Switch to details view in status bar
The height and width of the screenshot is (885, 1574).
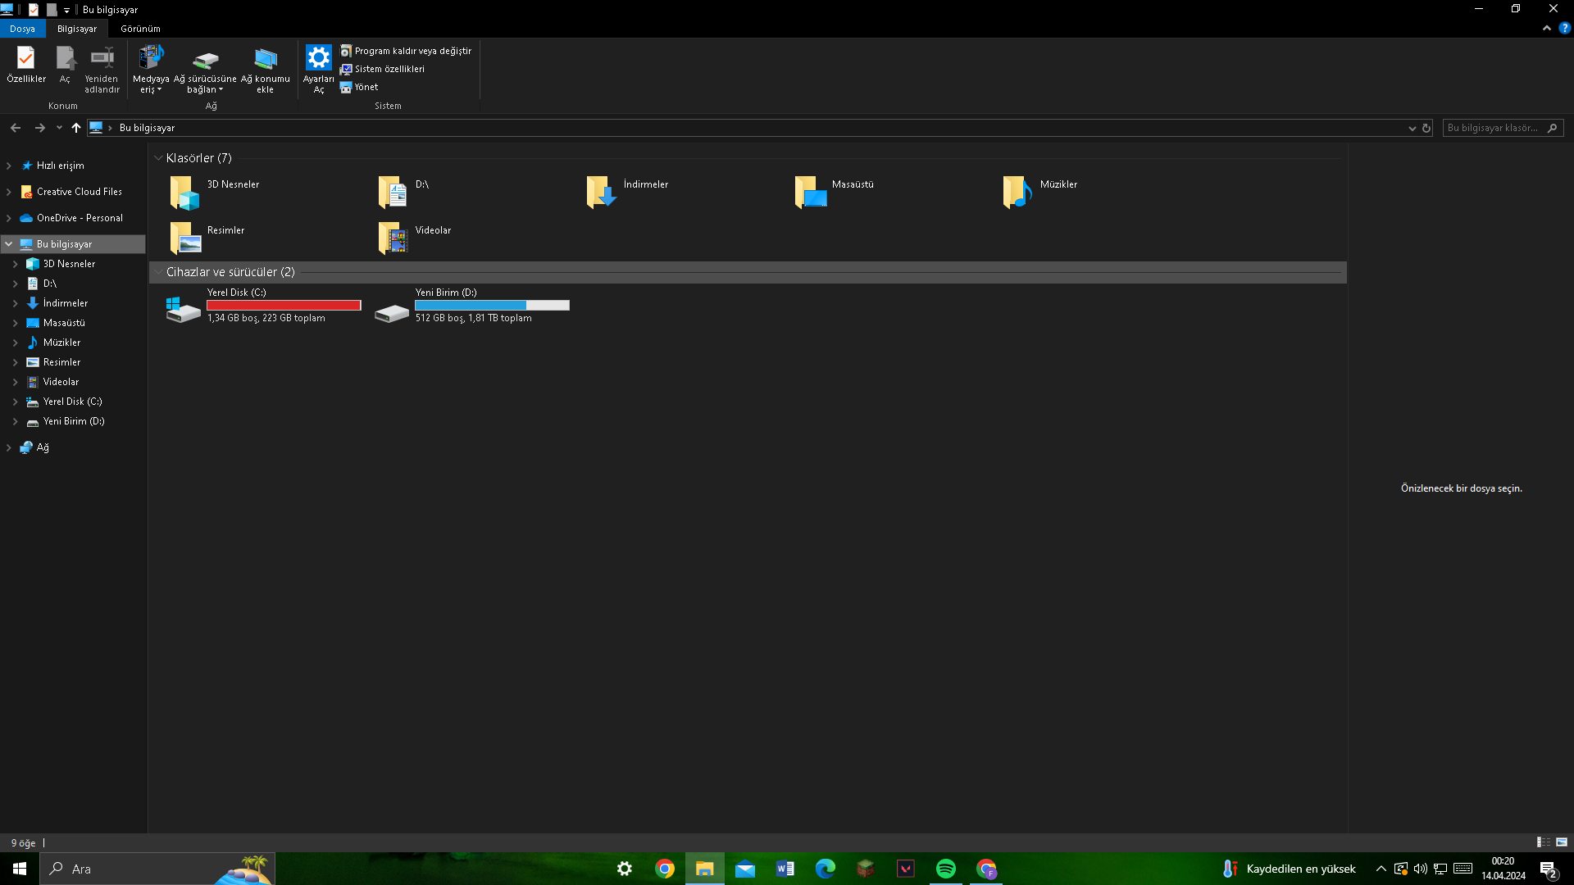coord(1543,842)
